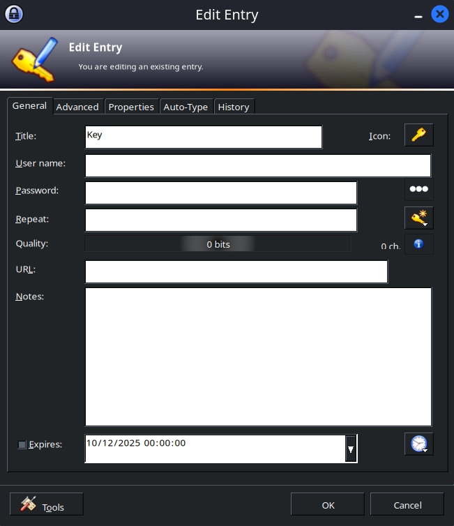
Task: Minimize the Edit Entry window
Action: [x=418, y=15]
